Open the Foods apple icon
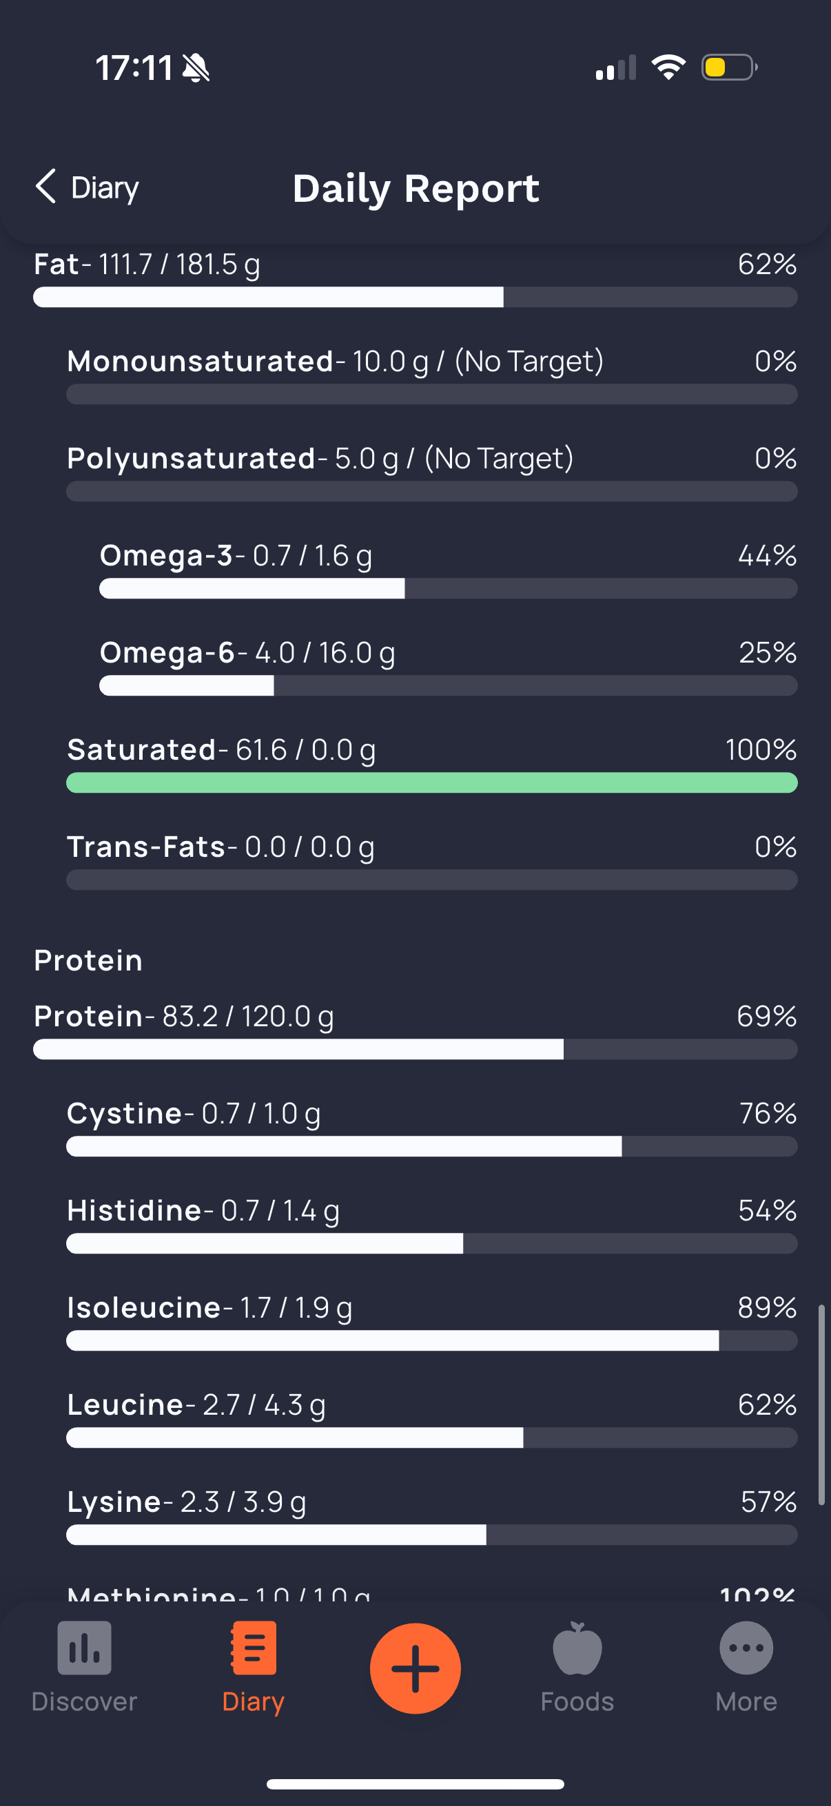This screenshot has width=831, height=1806. [577, 1648]
